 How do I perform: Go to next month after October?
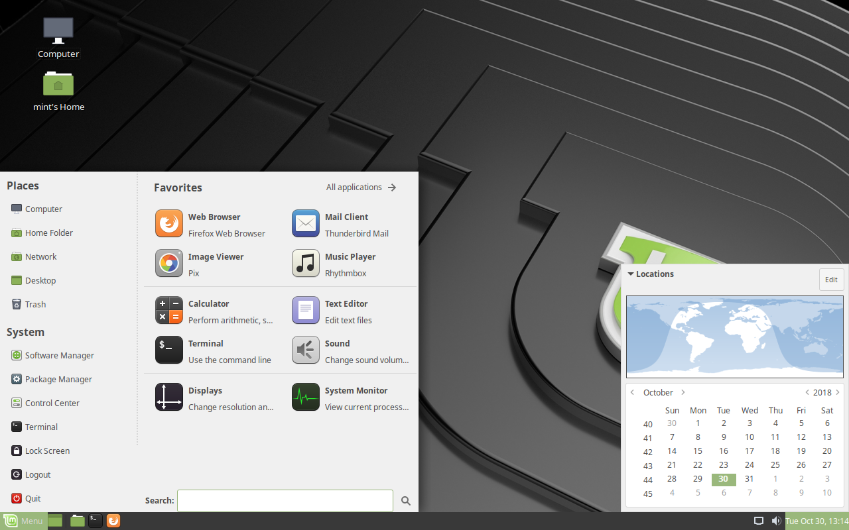tap(683, 393)
